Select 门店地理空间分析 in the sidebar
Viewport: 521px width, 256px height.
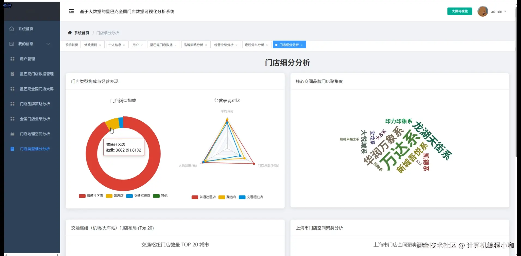click(34, 134)
